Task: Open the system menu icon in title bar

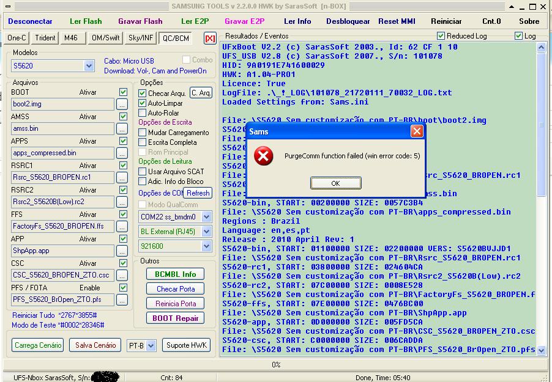Action: click(8, 6)
